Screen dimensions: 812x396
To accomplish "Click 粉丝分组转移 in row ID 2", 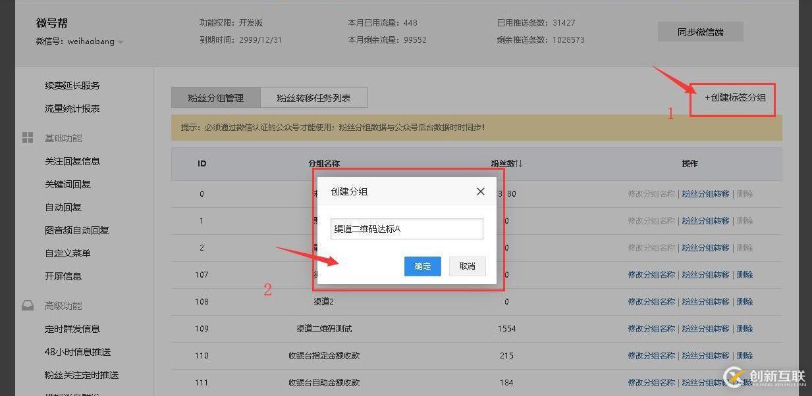I will [x=705, y=247].
